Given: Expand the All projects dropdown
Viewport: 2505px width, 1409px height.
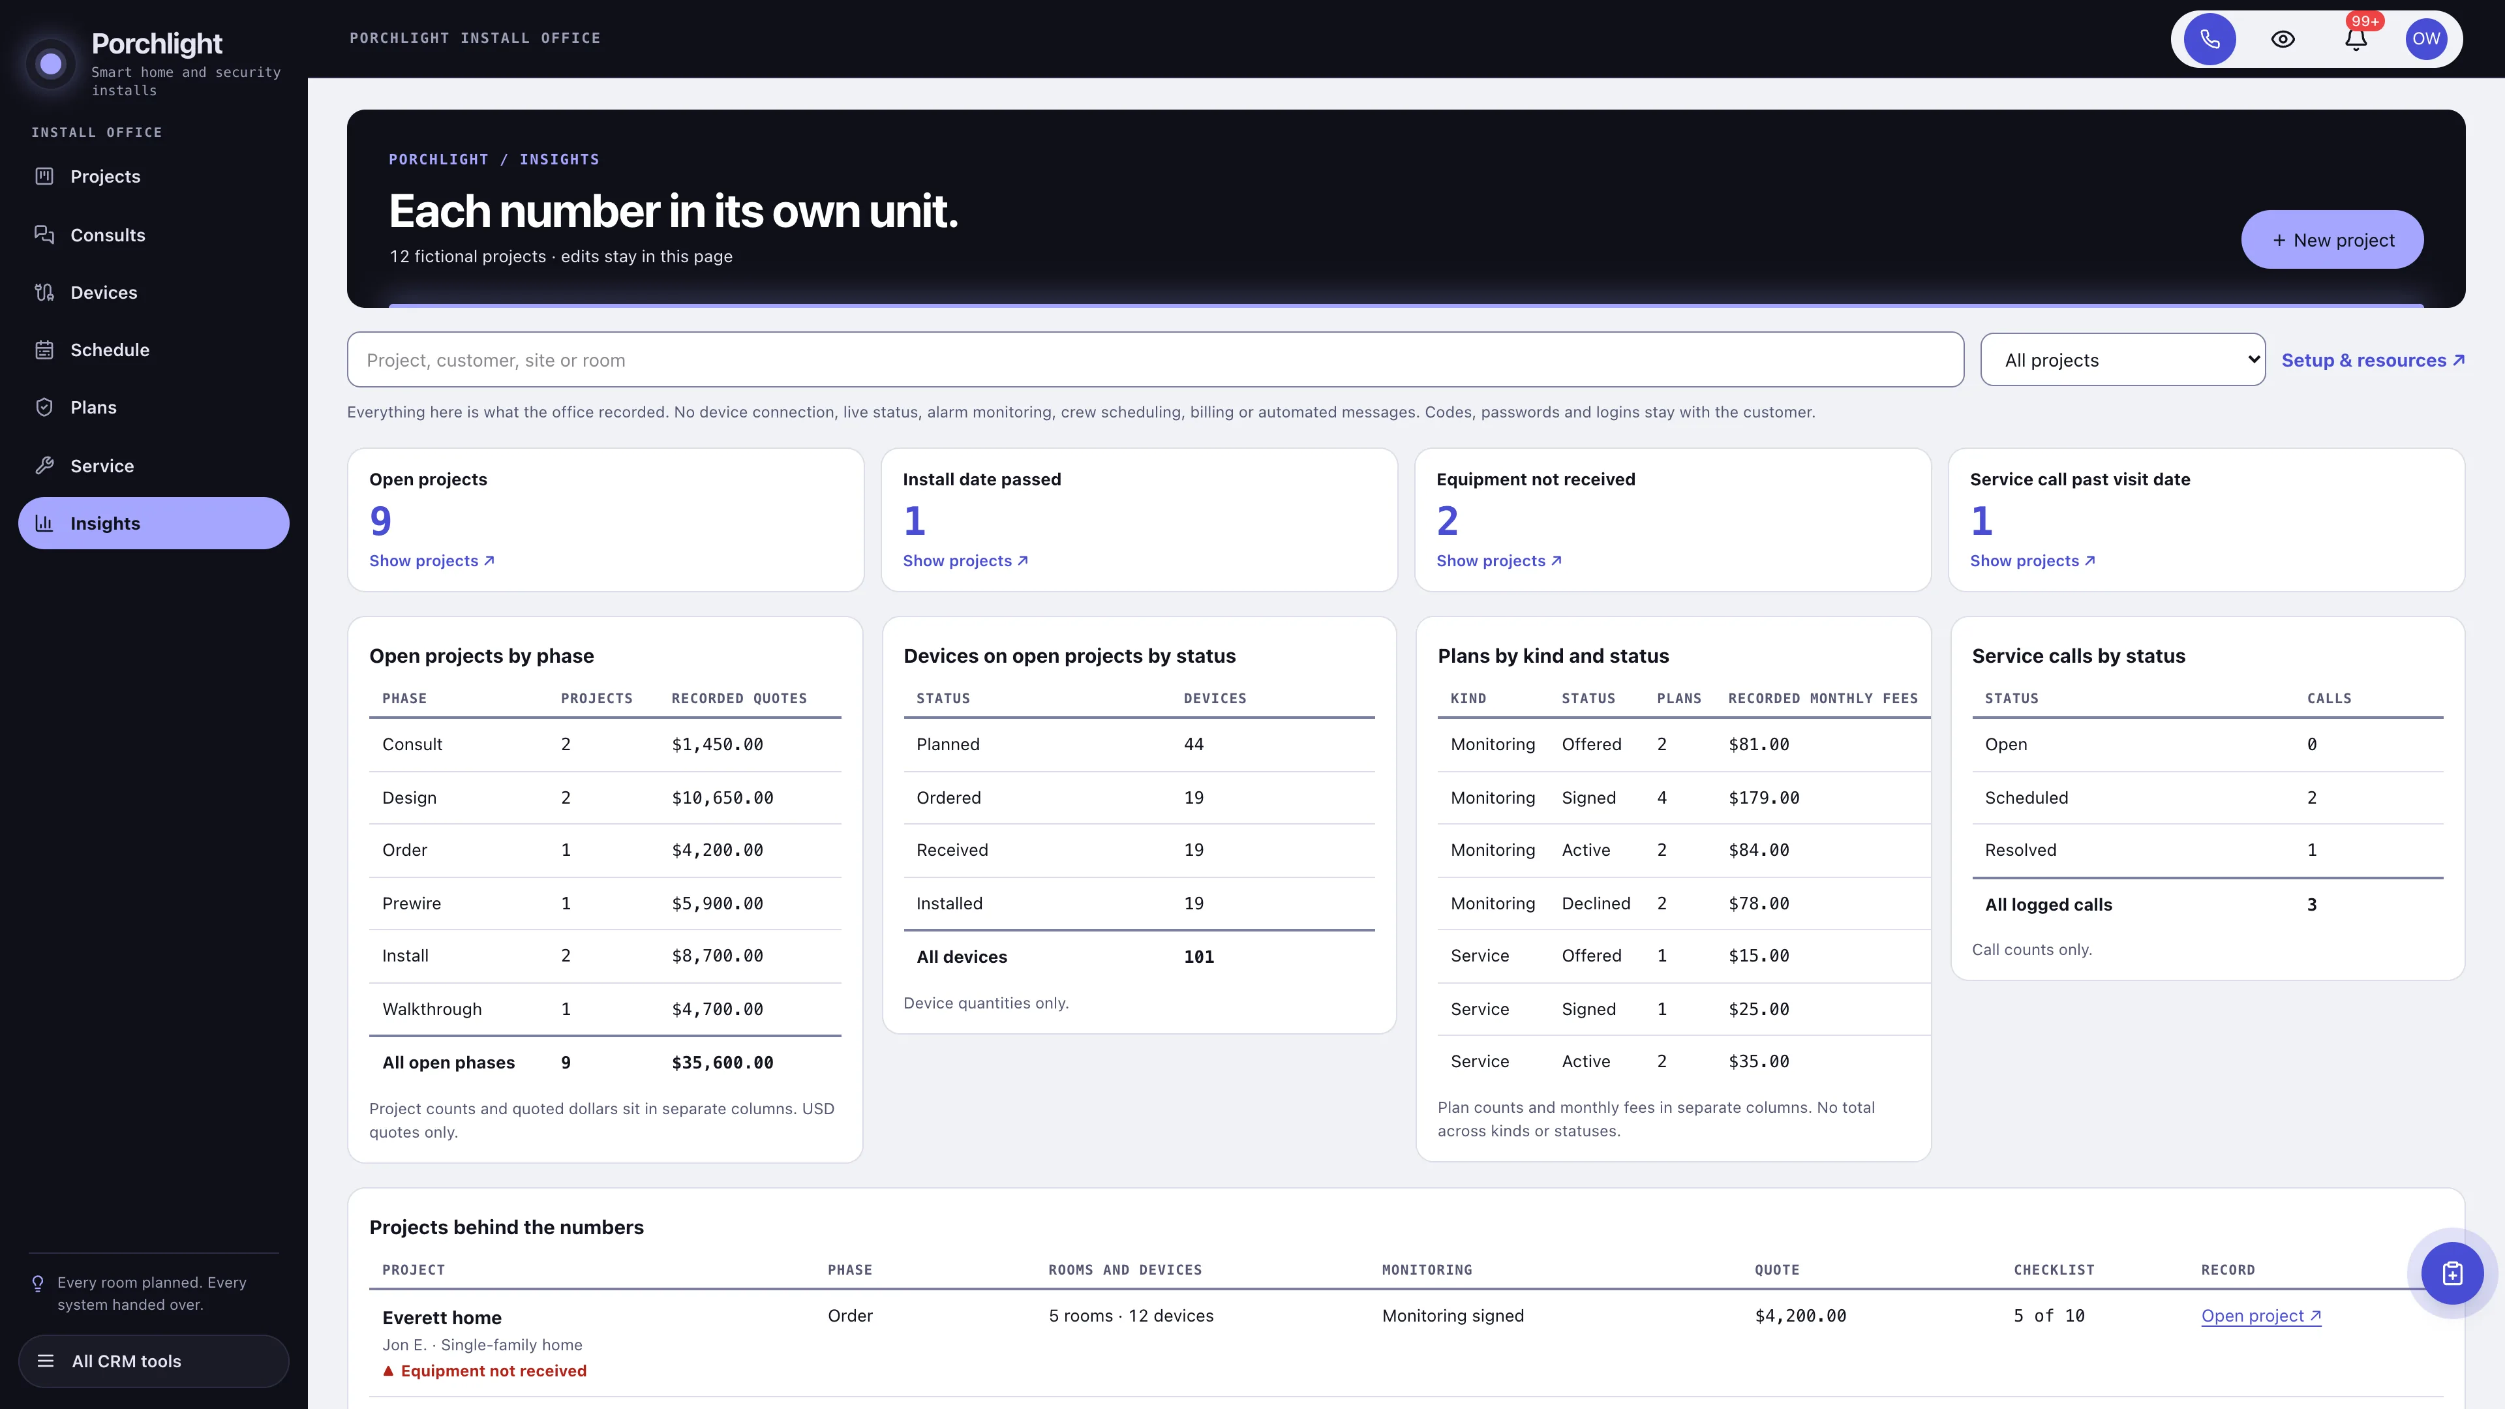Looking at the screenshot, I should pos(2123,360).
